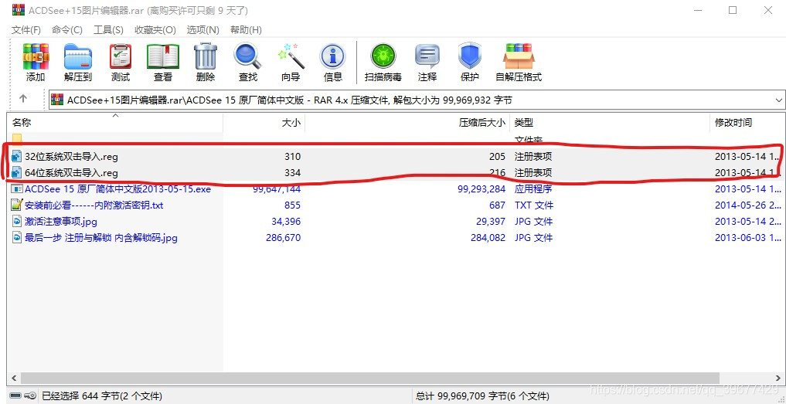Click the 2014-05-26 date cell
The width and height of the screenshot is (786, 404).
(747, 205)
